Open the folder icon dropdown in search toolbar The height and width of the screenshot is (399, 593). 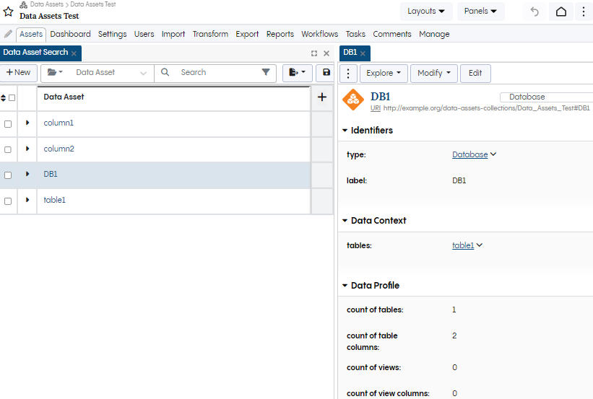click(55, 72)
